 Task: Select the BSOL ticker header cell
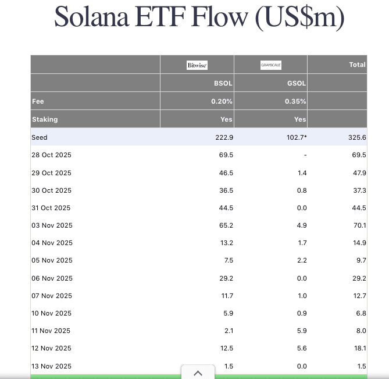[x=223, y=83]
